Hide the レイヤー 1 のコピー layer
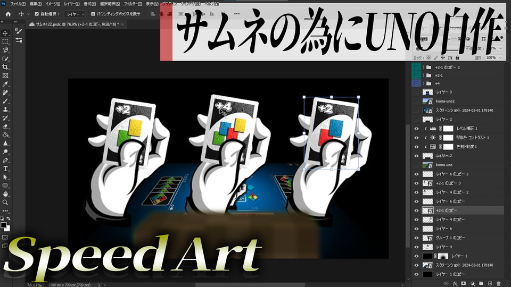Screen dimensions: 511x287 tap(416, 274)
